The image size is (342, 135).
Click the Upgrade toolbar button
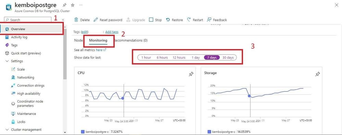[x=136, y=20]
